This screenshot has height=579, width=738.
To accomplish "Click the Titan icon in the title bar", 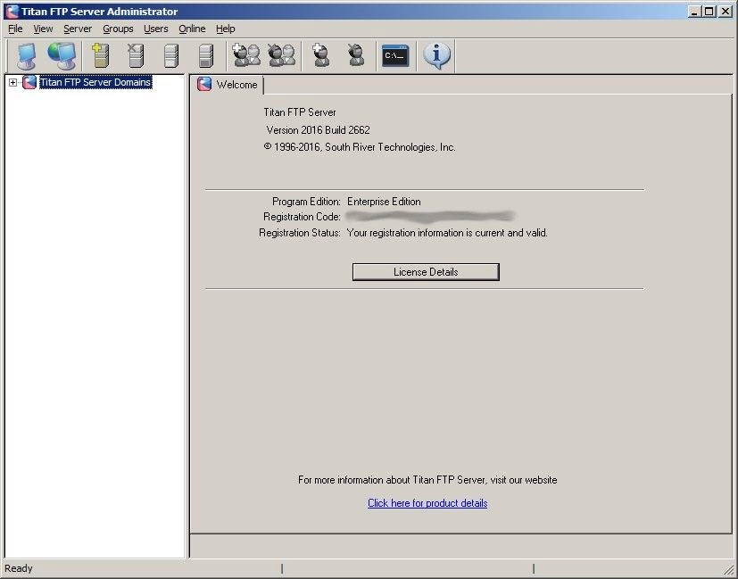I will point(12,12).
